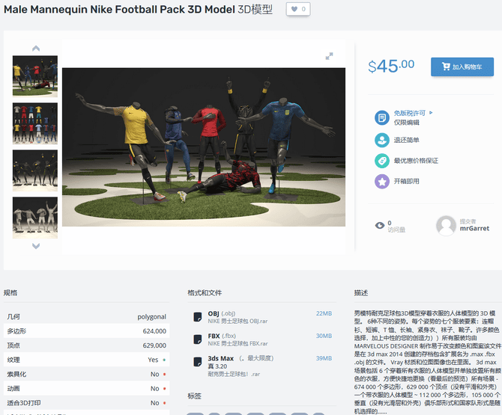Click the easy refund icon

tap(382, 140)
